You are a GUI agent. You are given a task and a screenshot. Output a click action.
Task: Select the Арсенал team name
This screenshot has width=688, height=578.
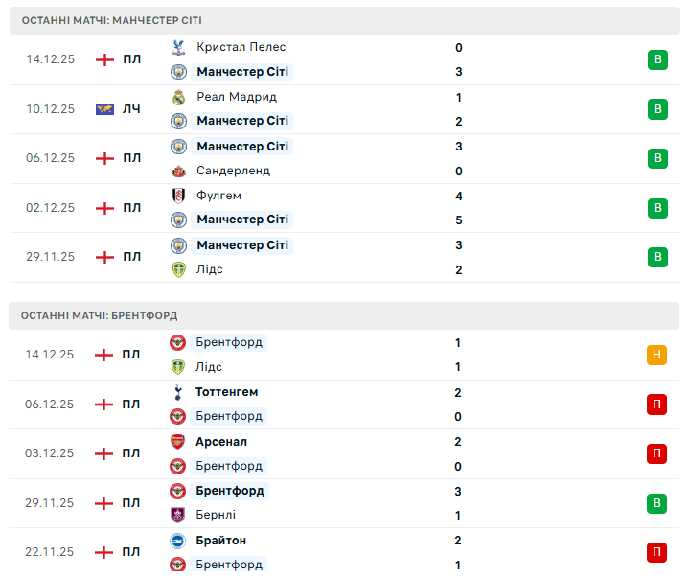tap(220, 442)
